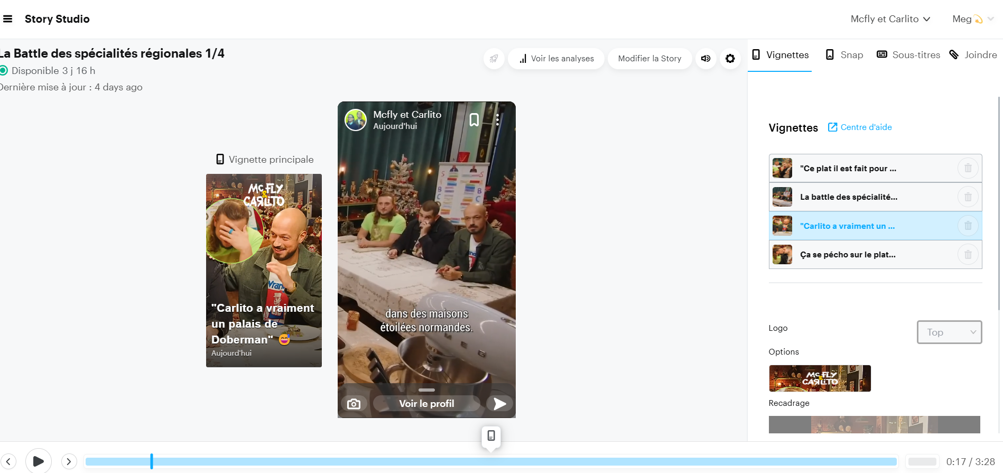The height and width of the screenshot is (473, 1003).
Task: Open the Centre d'aide link
Action: (860, 127)
